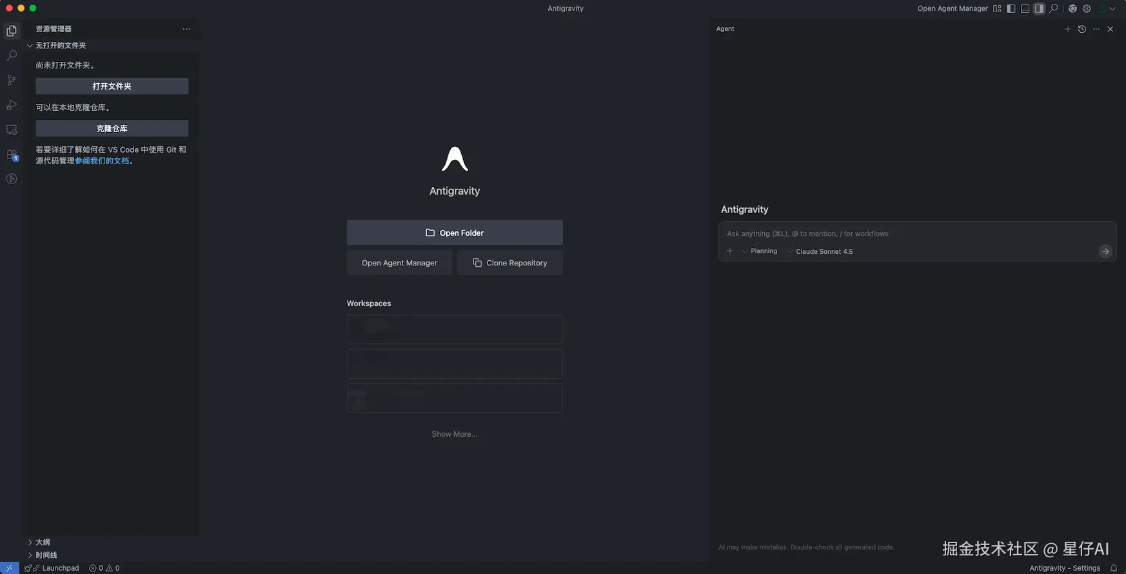Close the Agent panel

1111,29
